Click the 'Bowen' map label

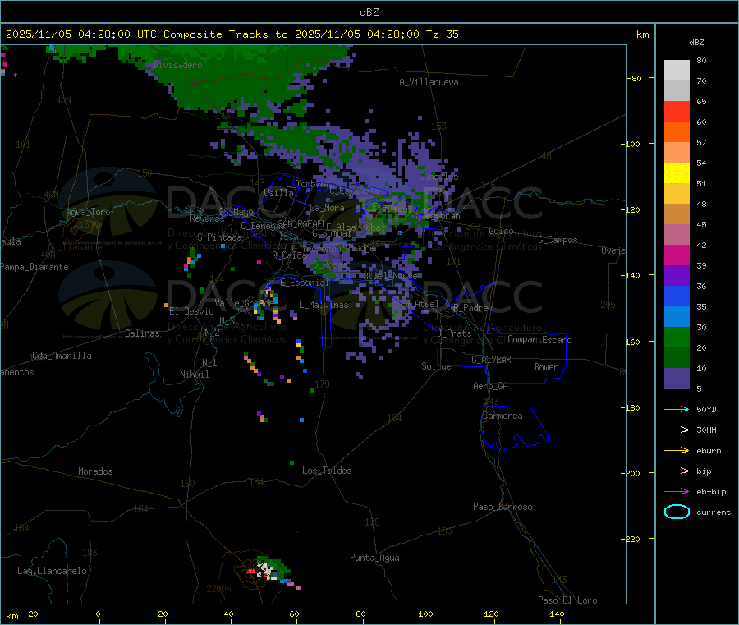coord(546,367)
